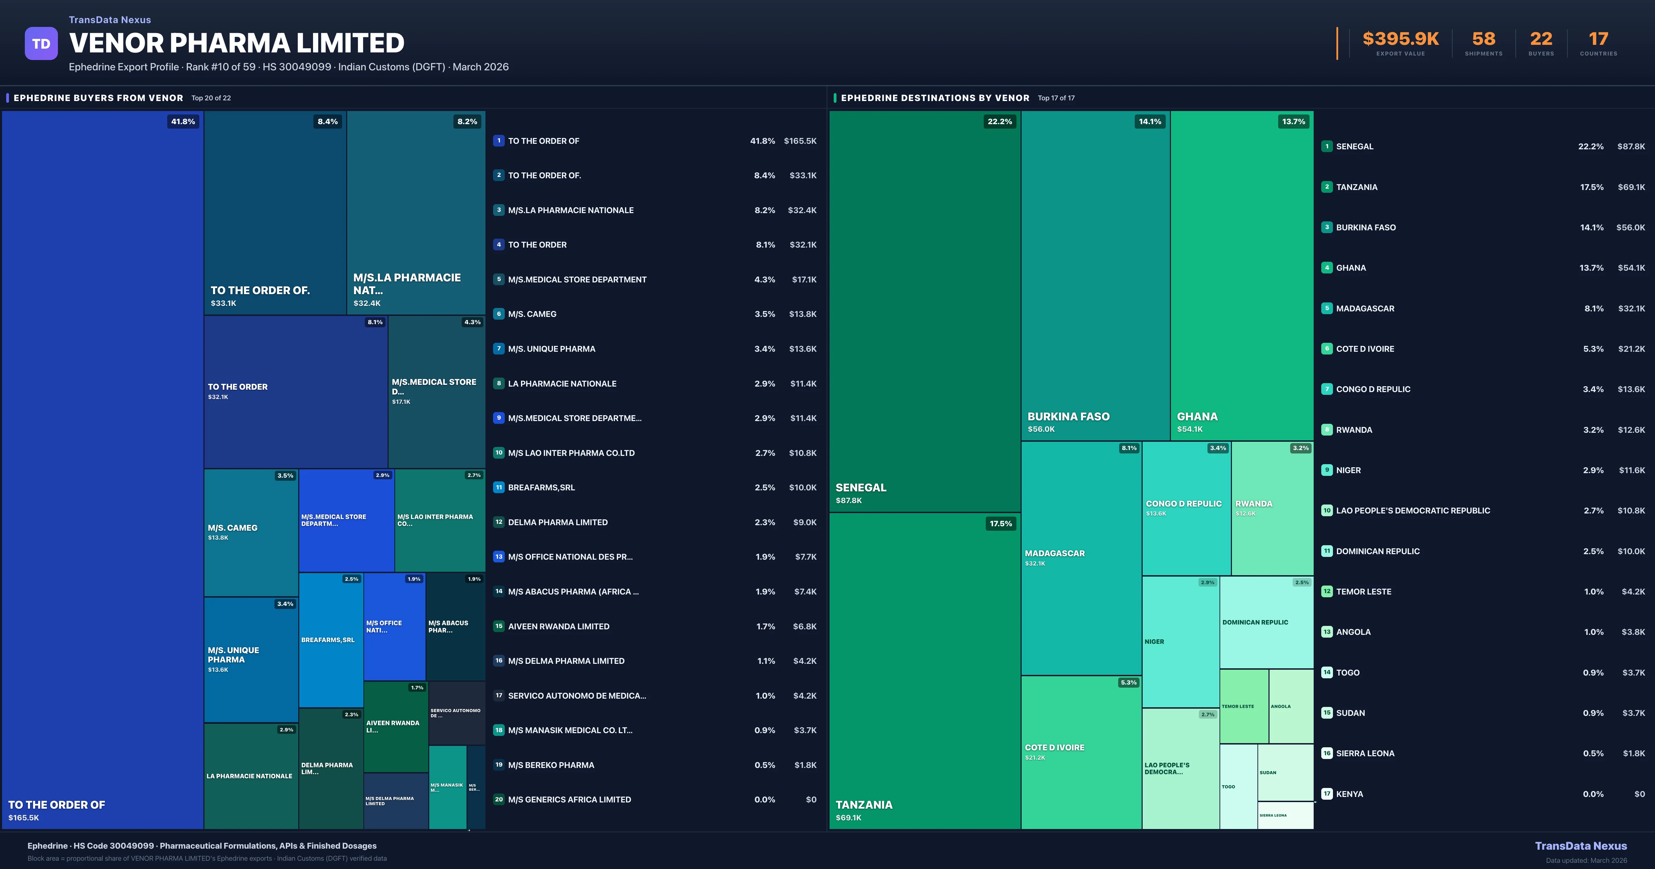Expand the EPHEDRINE DESTINATIONS BY VENOR panel
This screenshot has height=869, width=1655.
tap(935, 98)
